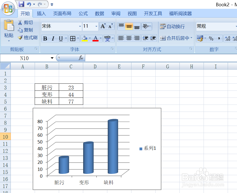Open the alignment (对齐方式) dialog launcher
This screenshot has height=193, width=237.
(191, 49)
